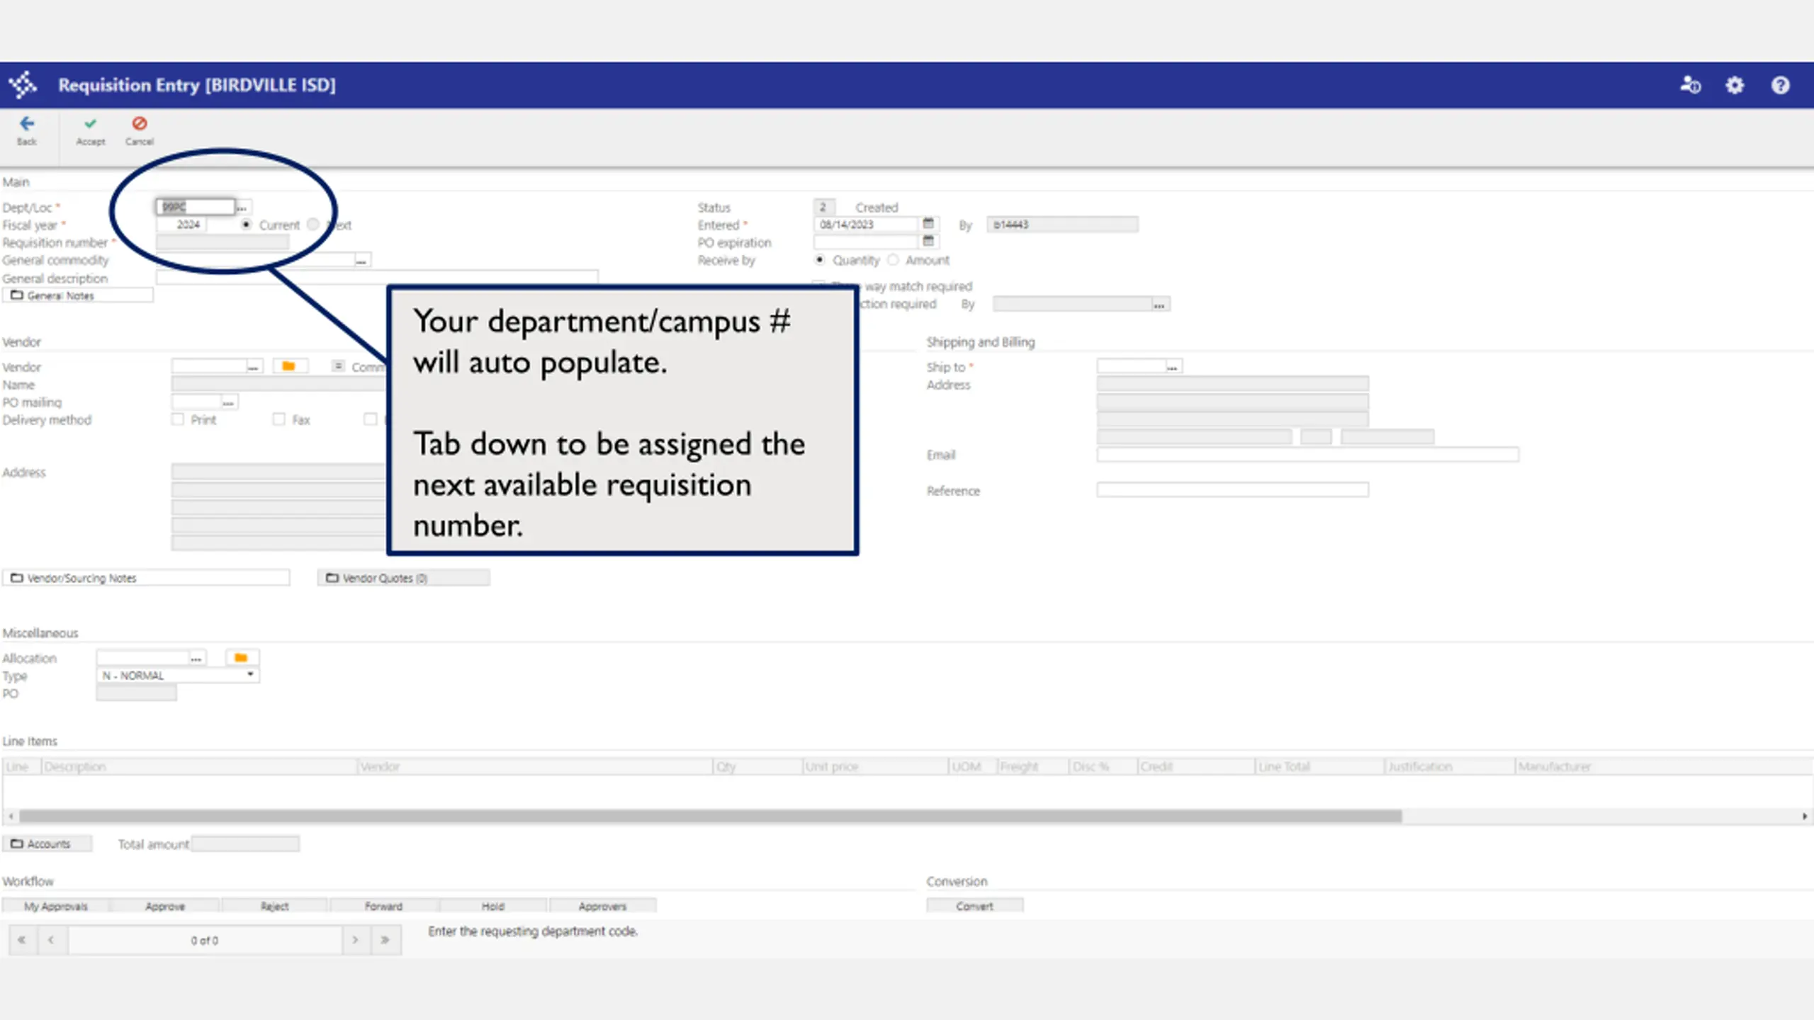Image resolution: width=1814 pixels, height=1020 pixels.
Task: Click the Description column header
Action: point(200,766)
